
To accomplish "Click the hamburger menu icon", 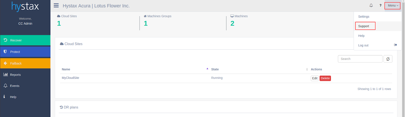I will coord(56,6).
